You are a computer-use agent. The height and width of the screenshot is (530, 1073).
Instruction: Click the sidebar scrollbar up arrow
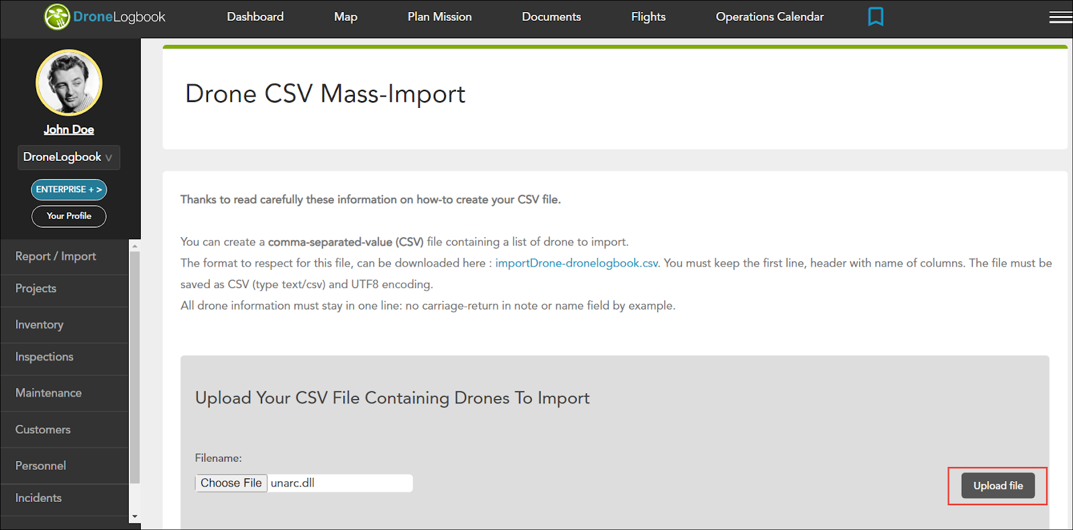135,246
